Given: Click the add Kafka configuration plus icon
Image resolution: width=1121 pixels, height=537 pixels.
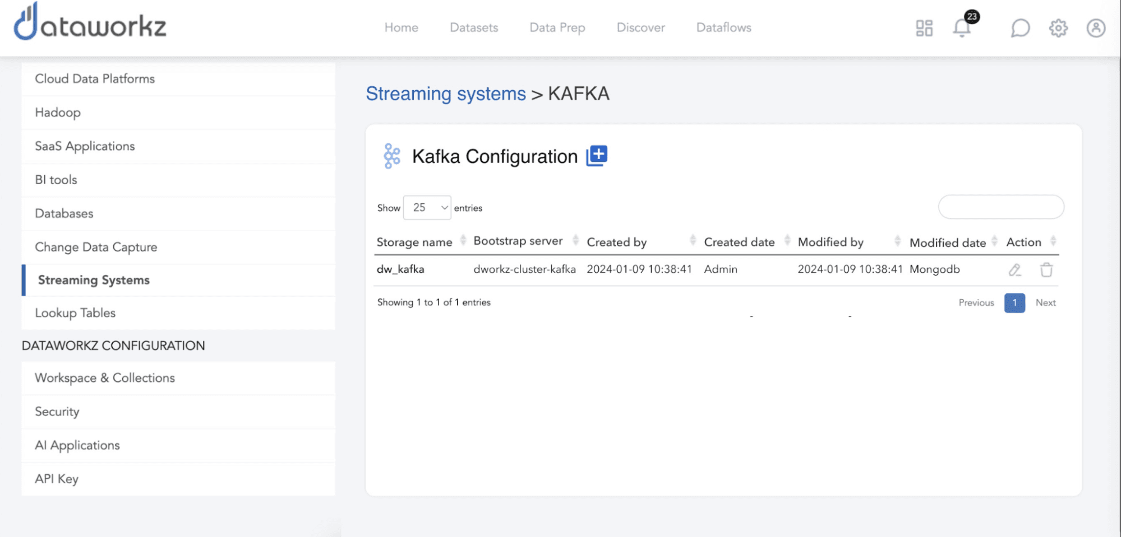Looking at the screenshot, I should coord(597,156).
